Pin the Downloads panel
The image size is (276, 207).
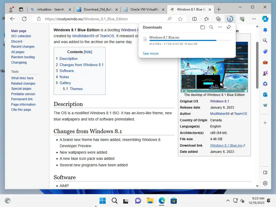pos(229,27)
